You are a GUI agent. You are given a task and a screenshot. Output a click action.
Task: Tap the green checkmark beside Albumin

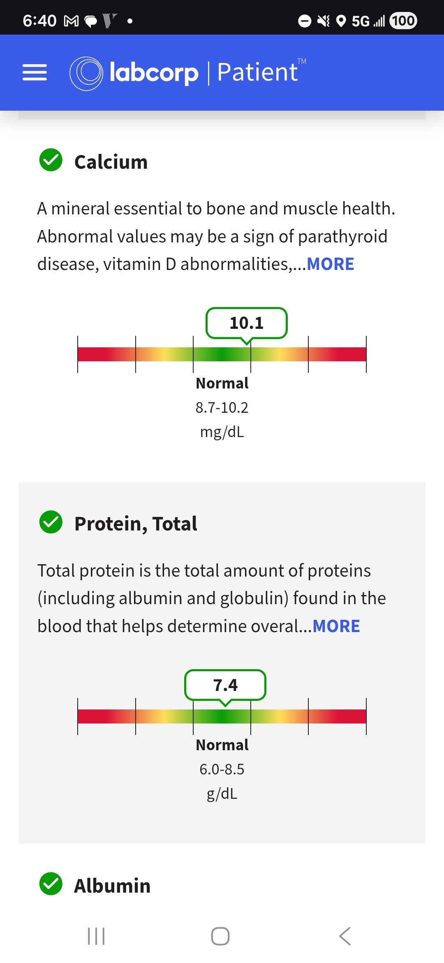[51, 884]
